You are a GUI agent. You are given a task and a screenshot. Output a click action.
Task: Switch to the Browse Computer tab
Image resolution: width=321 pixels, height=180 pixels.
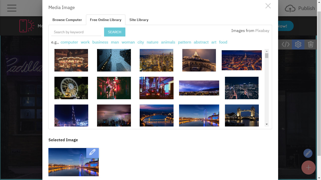(67, 20)
